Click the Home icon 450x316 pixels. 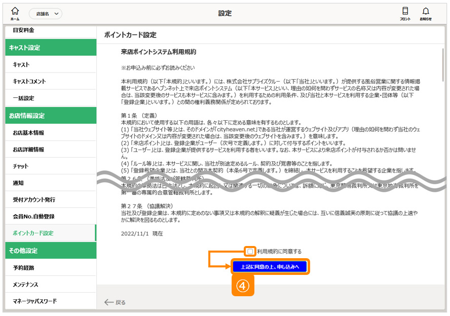[15, 13]
